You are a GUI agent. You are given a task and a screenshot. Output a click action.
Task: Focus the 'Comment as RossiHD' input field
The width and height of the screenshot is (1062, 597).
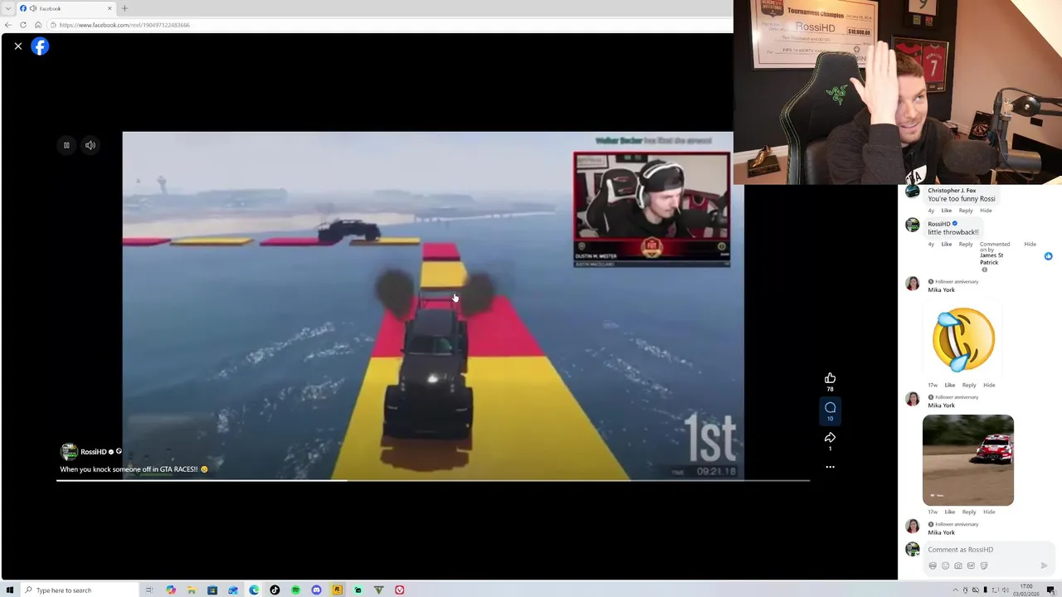click(989, 550)
